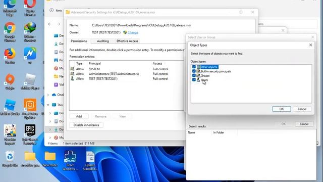Open Music in Explorer quick access
This screenshot has height=182, width=323.
click(x=59, y=68)
